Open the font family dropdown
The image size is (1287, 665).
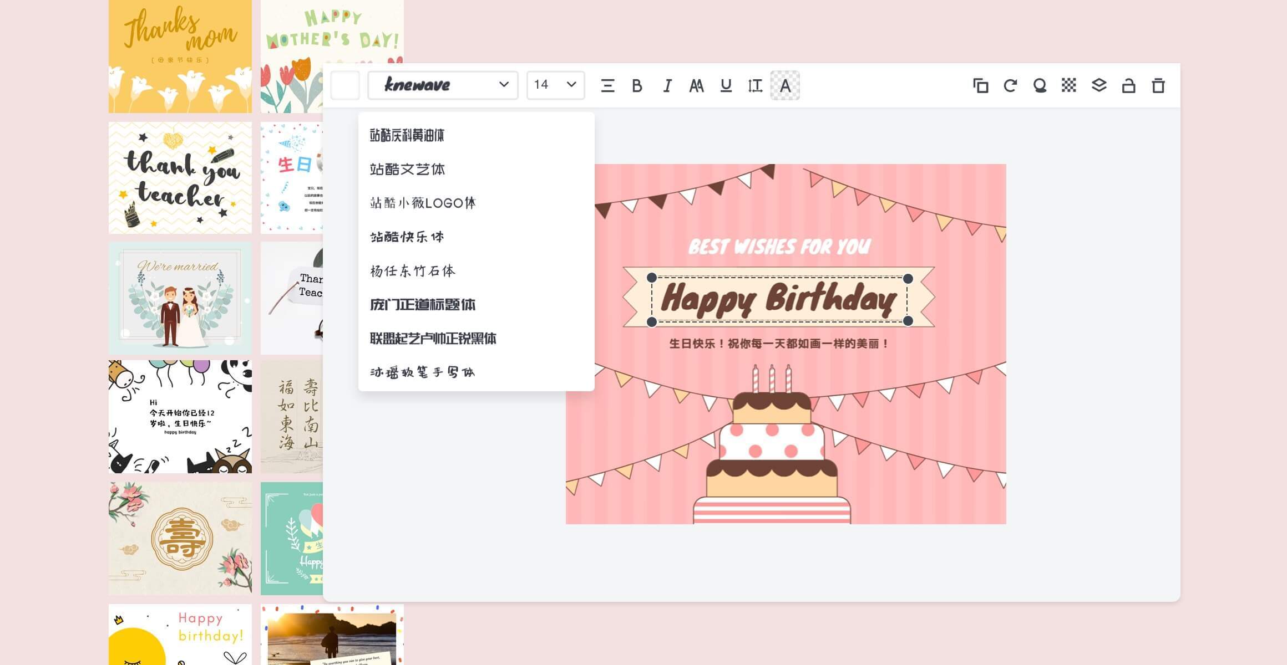(x=444, y=85)
